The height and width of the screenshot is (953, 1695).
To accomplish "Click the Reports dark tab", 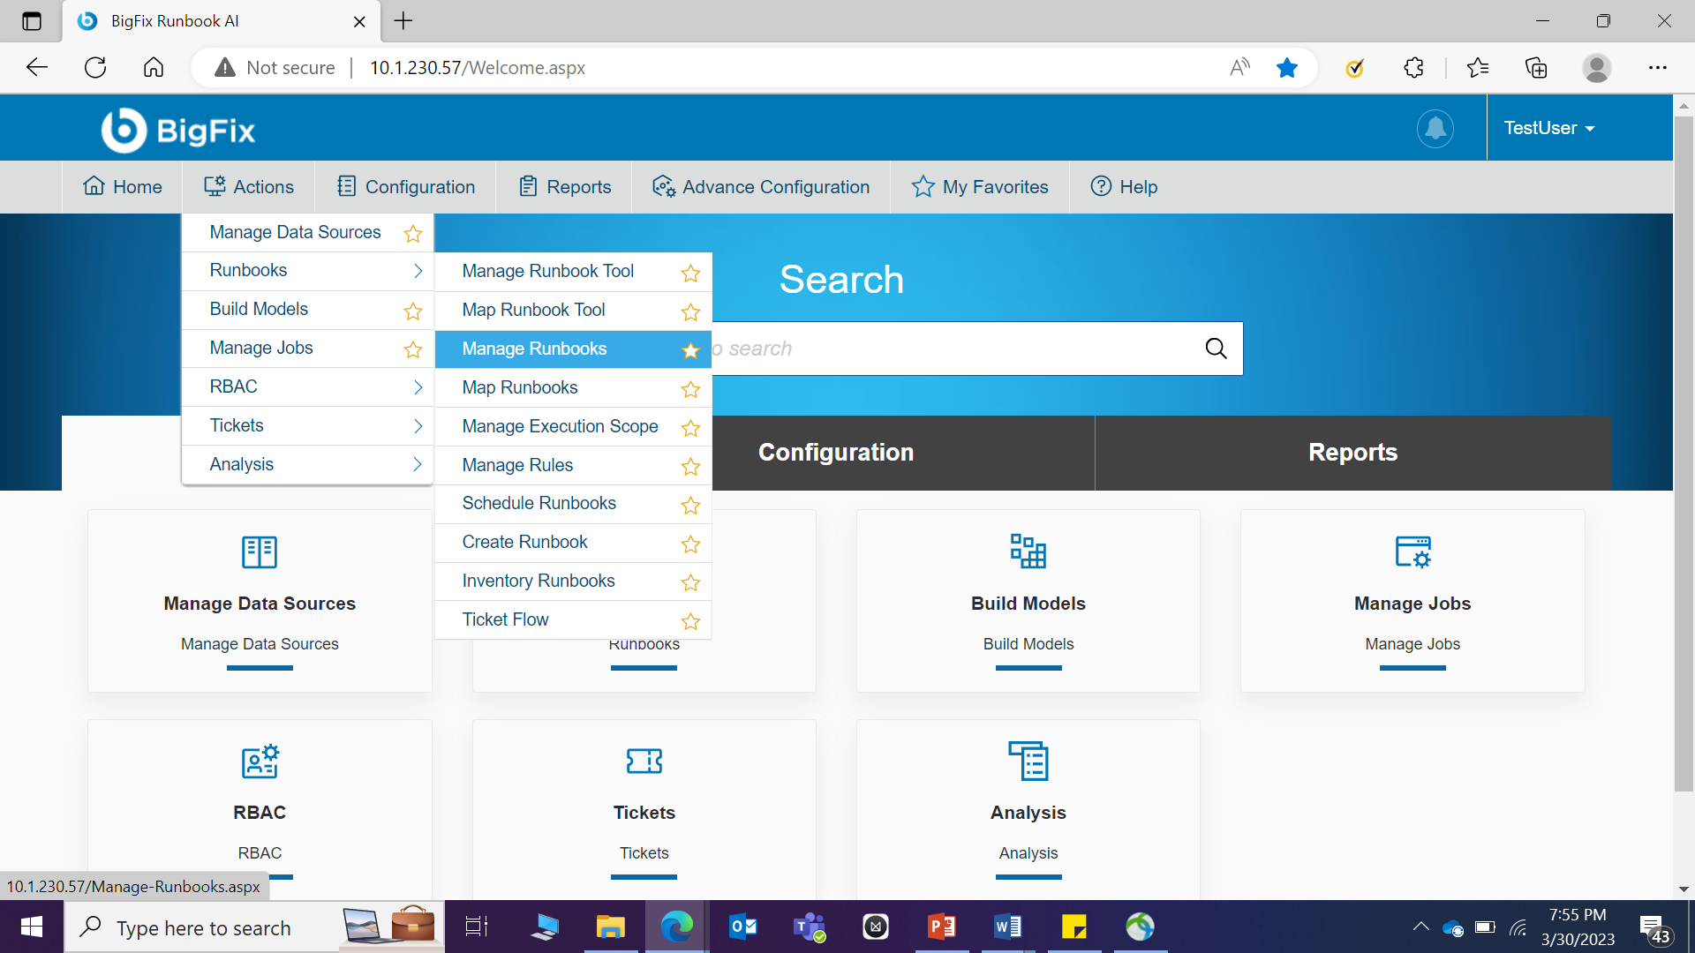I will click(1352, 453).
